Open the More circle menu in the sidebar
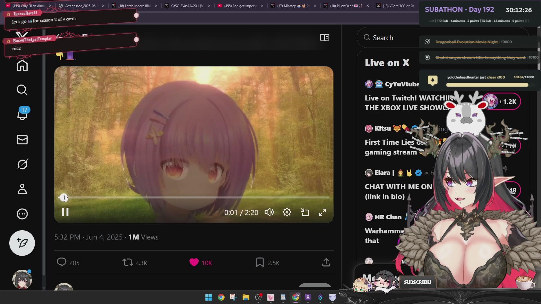The height and width of the screenshot is (304, 541). [22, 214]
